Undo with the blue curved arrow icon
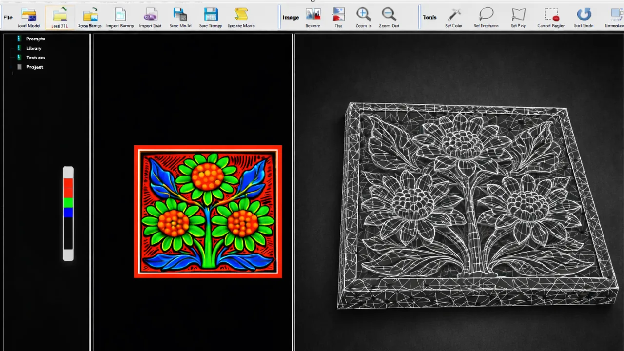The image size is (624, 351). click(584, 15)
